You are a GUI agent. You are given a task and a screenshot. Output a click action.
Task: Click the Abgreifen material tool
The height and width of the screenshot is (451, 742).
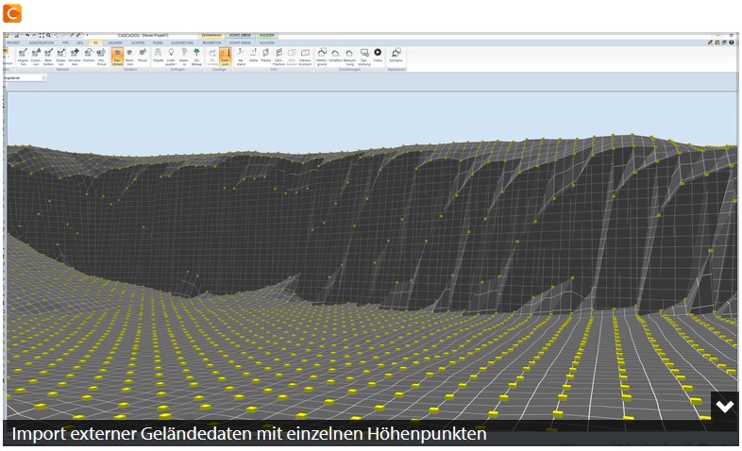(23, 57)
